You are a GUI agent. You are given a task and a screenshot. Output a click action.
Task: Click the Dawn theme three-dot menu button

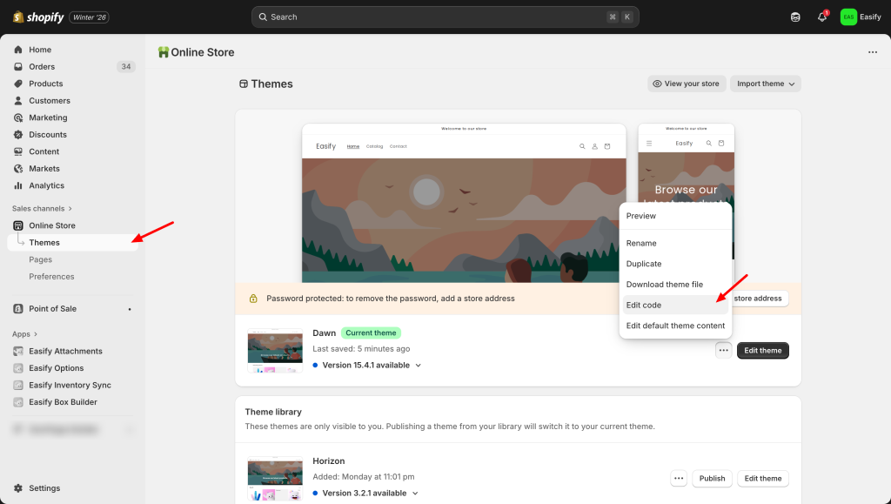click(723, 351)
